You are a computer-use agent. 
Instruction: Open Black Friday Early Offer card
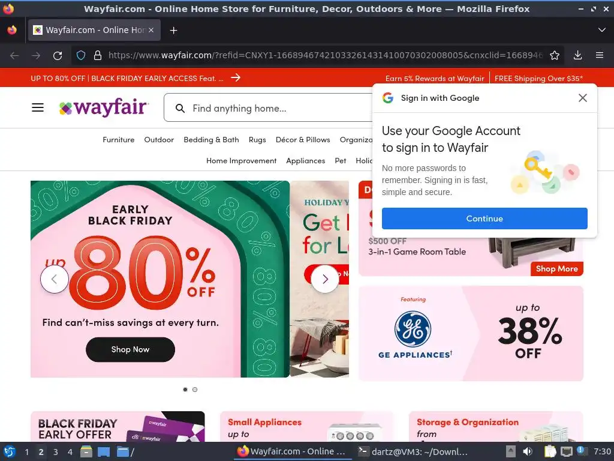[118, 427]
